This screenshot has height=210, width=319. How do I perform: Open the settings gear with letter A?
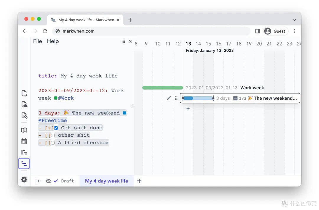click(x=24, y=180)
